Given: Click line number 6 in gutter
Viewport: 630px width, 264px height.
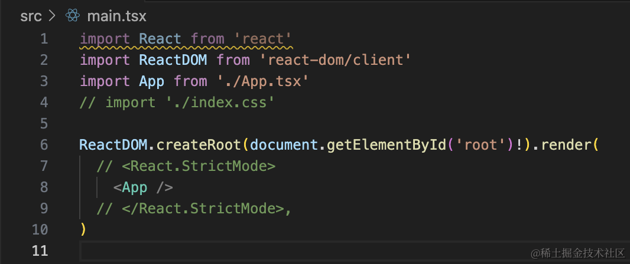Looking at the screenshot, I should 44,144.
